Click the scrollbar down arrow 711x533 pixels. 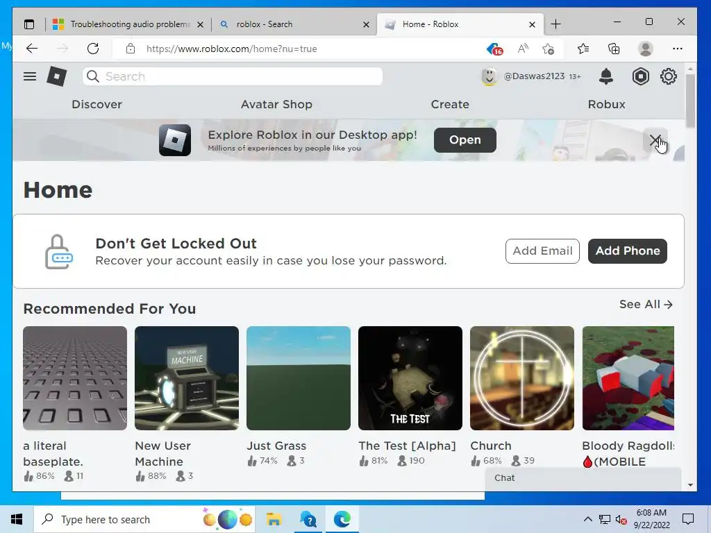[x=690, y=485]
